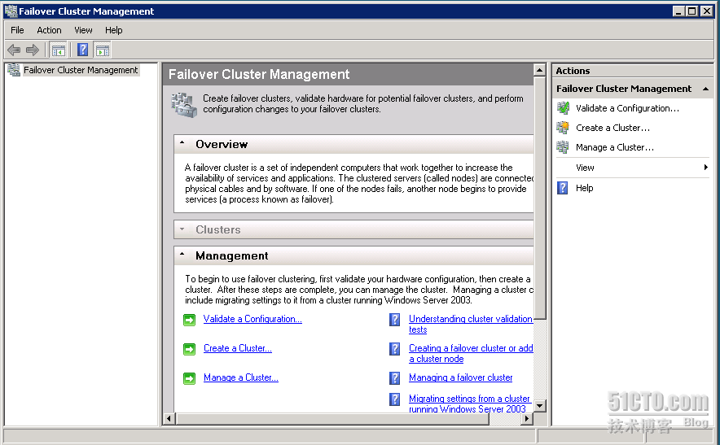
Task: Click Validate a Configuration text in Actions pane
Action: pos(627,108)
